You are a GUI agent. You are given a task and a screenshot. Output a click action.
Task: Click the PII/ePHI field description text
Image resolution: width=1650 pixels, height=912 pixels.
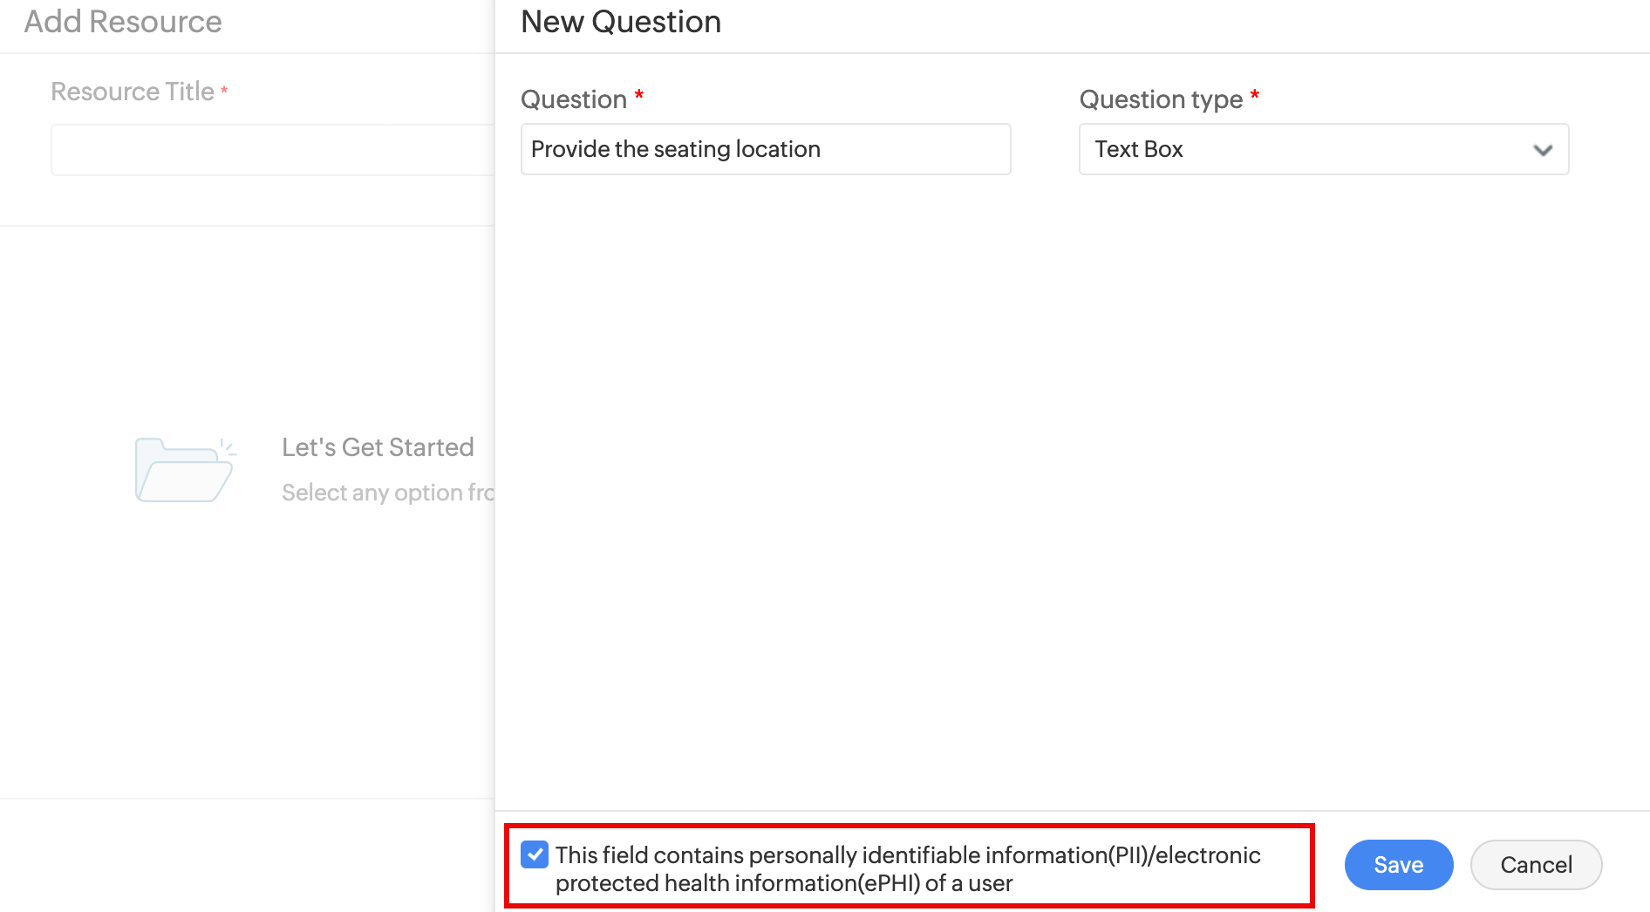click(907, 868)
